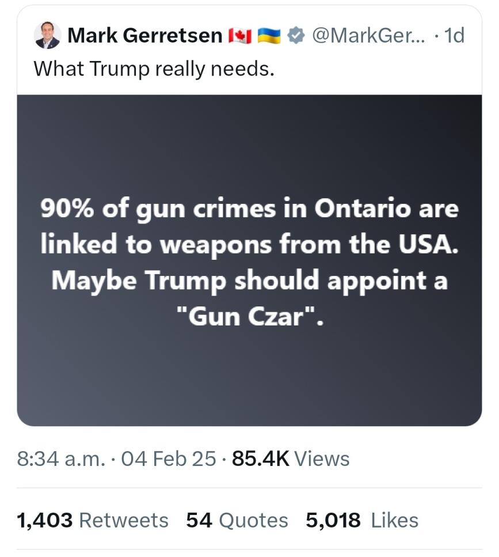The image size is (499, 557).
Task: Click the Ukrainian flag emoji
Action: tap(268, 36)
